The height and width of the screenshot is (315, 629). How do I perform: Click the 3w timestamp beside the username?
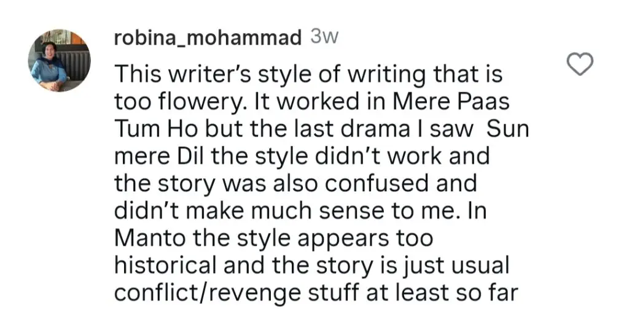[x=324, y=37]
